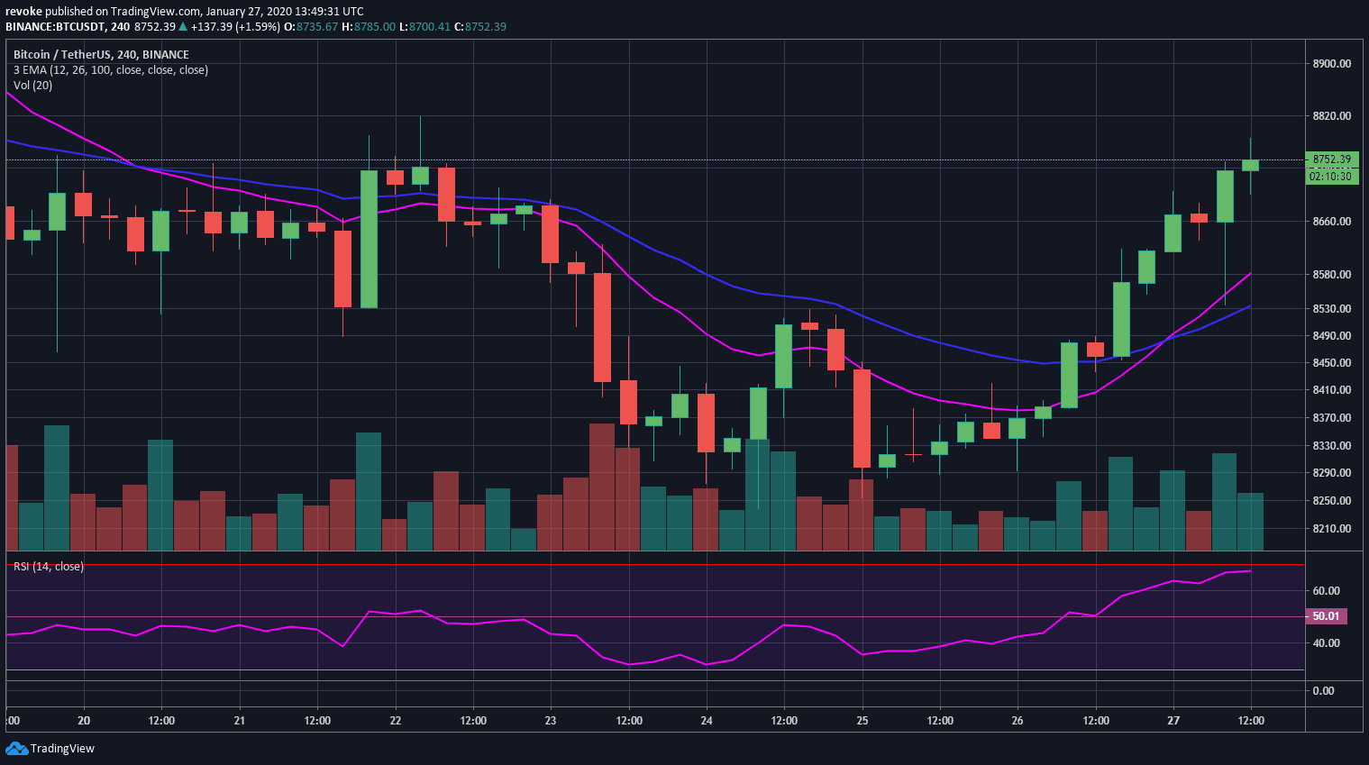Click the latest green candle at far right

tap(1250, 165)
